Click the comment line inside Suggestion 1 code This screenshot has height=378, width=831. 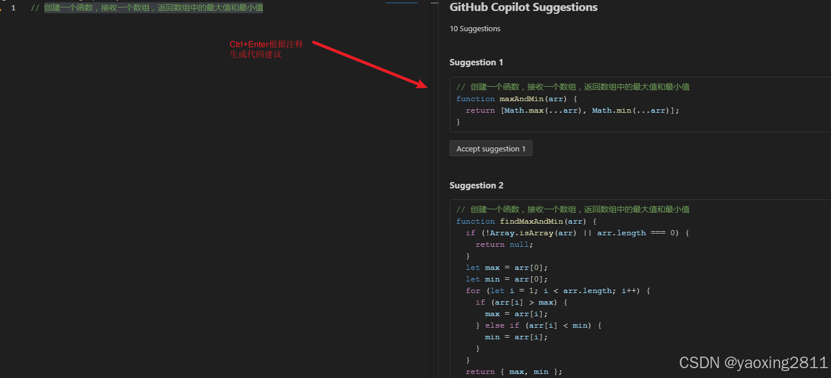573,87
